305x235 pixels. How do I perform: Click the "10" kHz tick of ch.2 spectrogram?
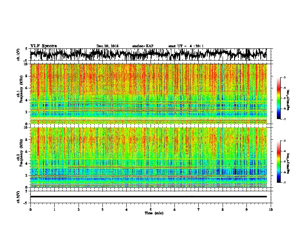click(x=25, y=127)
